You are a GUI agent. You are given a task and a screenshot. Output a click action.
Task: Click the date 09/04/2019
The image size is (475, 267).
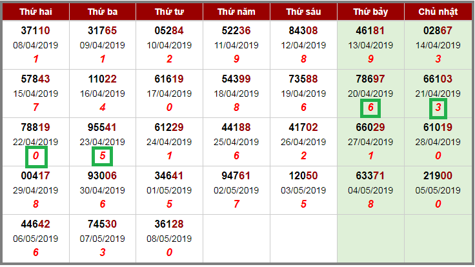[103, 45]
